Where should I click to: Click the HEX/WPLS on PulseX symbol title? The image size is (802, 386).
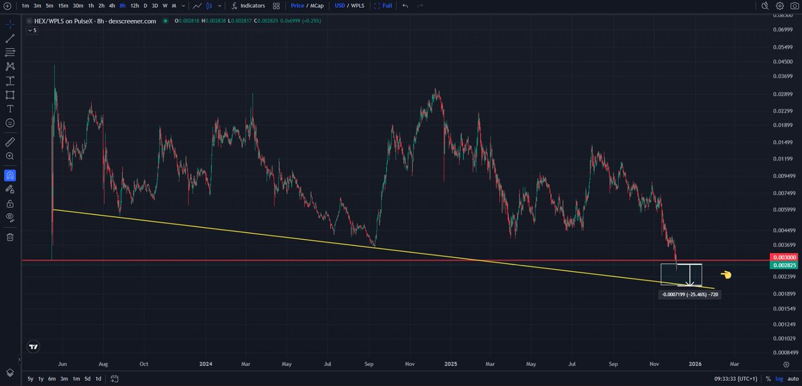pyautogui.click(x=96, y=21)
